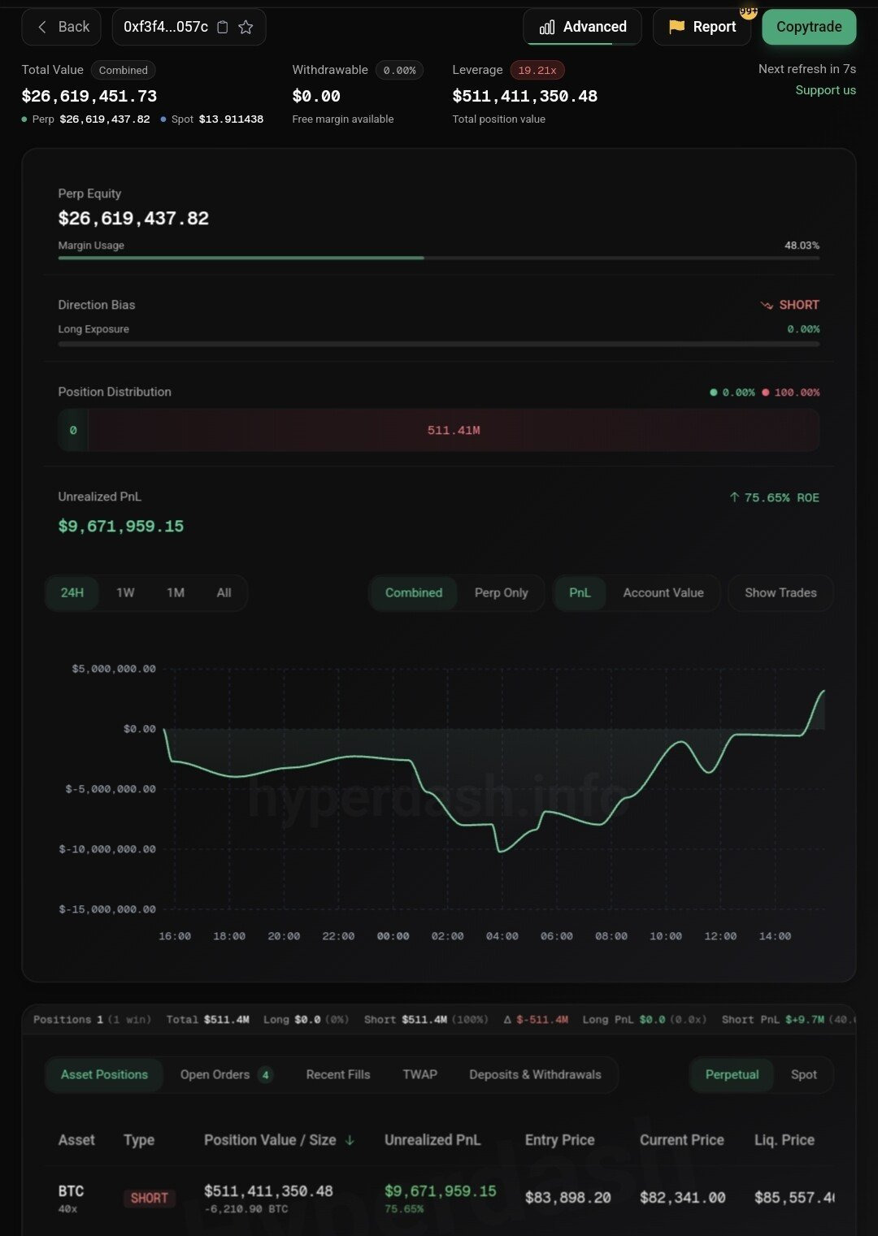Click the Copytrade button

[808, 27]
